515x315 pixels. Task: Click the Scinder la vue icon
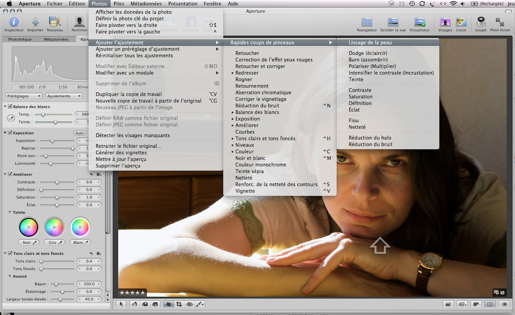[x=393, y=22]
